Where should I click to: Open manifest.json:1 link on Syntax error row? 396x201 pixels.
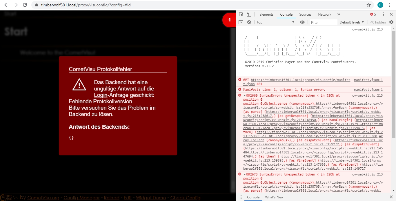tap(368, 90)
